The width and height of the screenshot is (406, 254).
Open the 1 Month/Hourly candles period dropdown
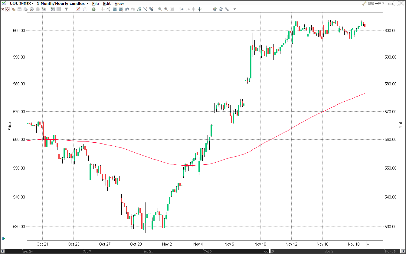coord(63,3)
